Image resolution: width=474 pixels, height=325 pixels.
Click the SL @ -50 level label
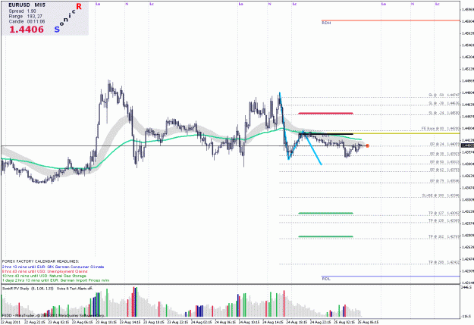click(x=444, y=95)
